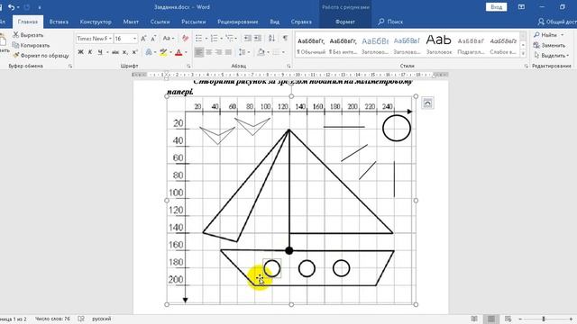The height and width of the screenshot is (324, 577).
Task: Shrink font size with the decrease icon
Action: [153, 38]
